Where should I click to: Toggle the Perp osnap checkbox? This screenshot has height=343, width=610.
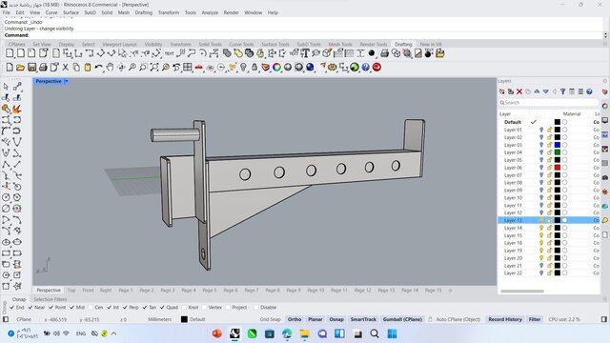click(x=125, y=307)
